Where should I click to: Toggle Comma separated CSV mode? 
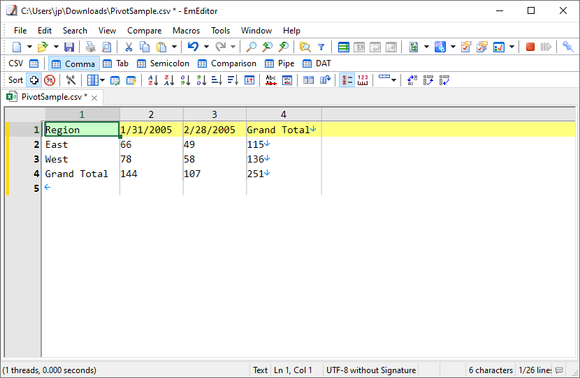[x=74, y=64]
